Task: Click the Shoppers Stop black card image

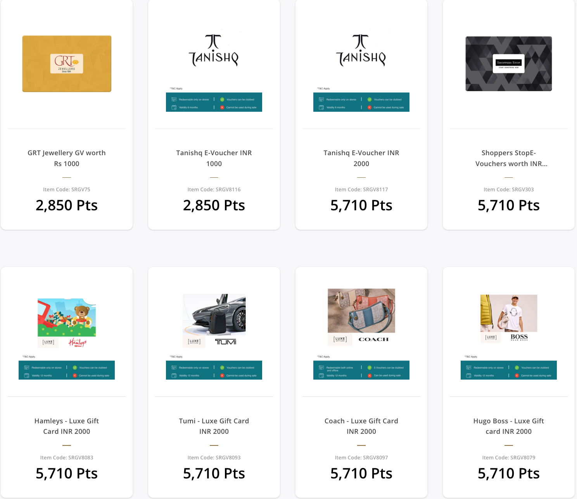Action: point(508,64)
